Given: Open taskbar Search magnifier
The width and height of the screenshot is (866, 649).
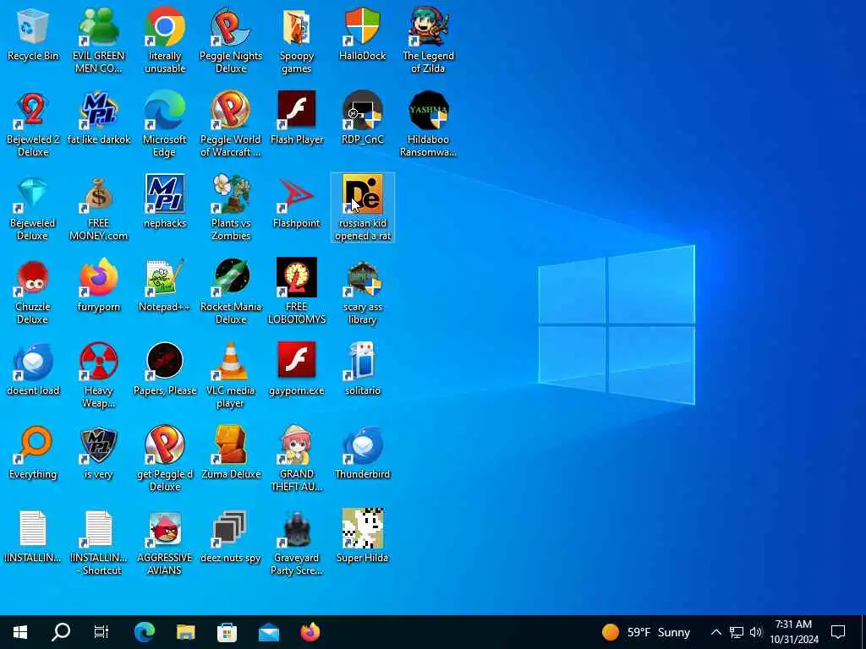Looking at the screenshot, I should pos(61,632).
